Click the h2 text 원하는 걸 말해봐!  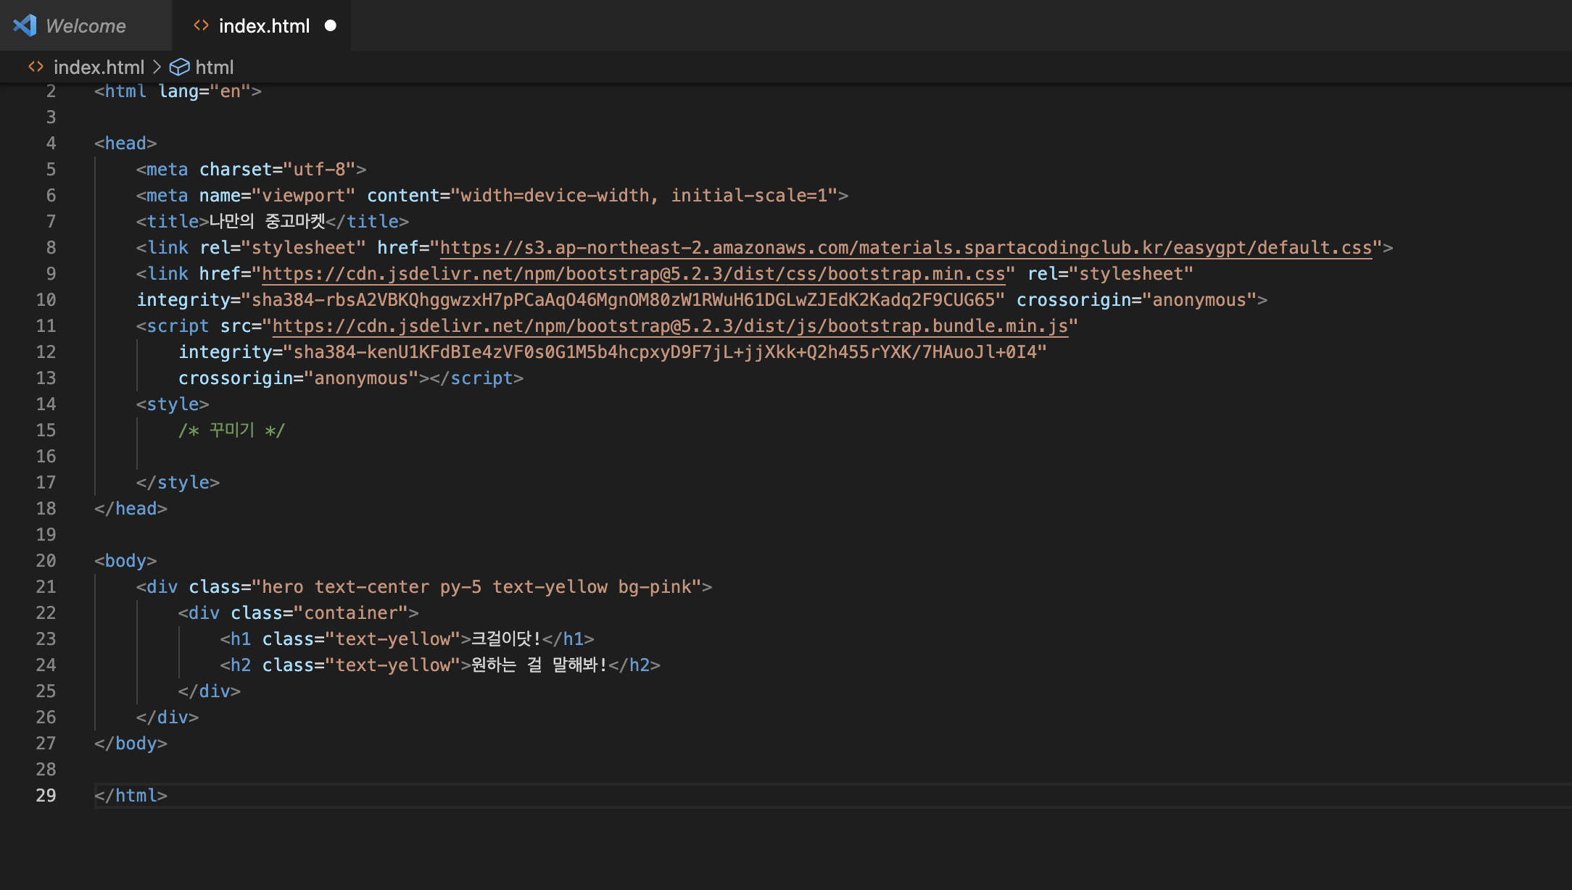(539, 665)
